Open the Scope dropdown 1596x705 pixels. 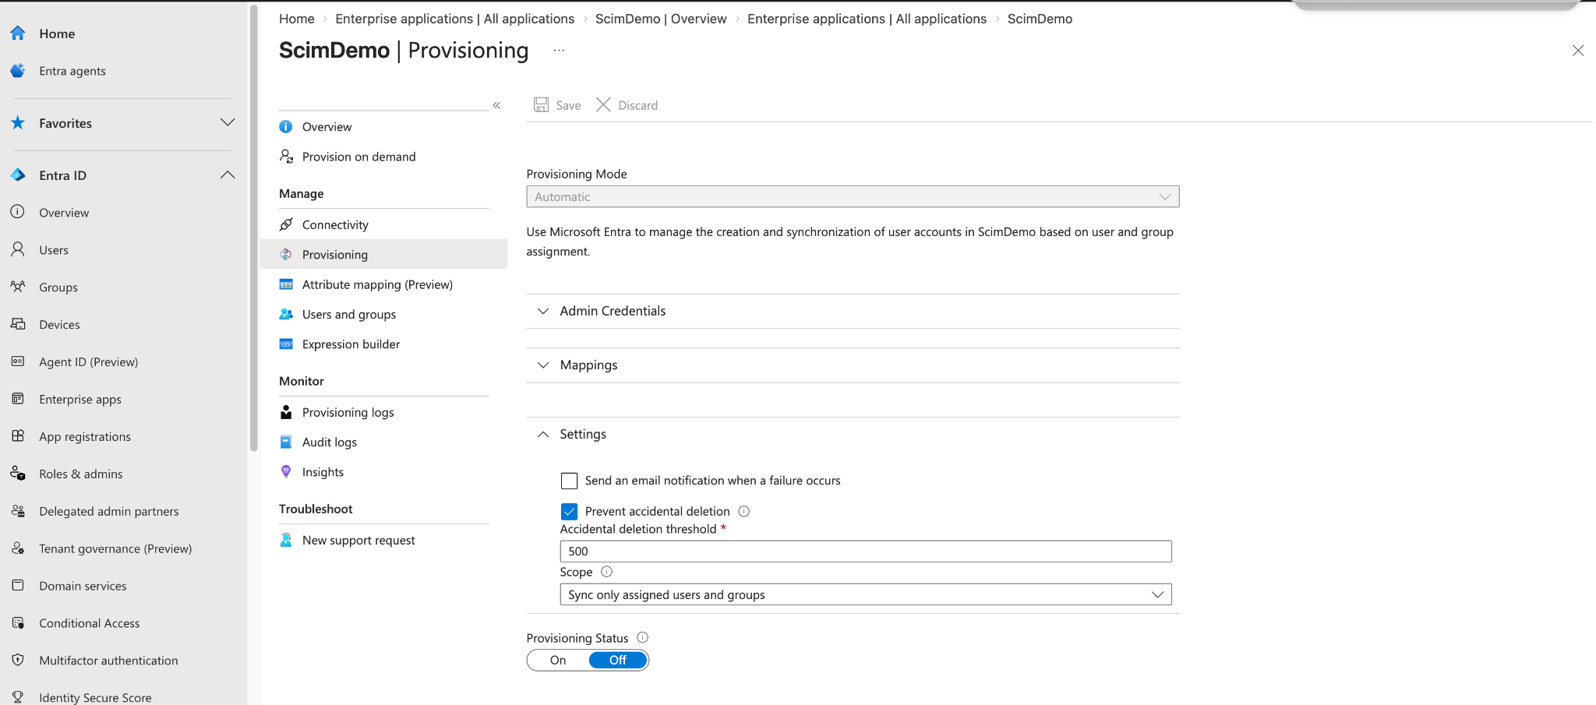(866, 594)
